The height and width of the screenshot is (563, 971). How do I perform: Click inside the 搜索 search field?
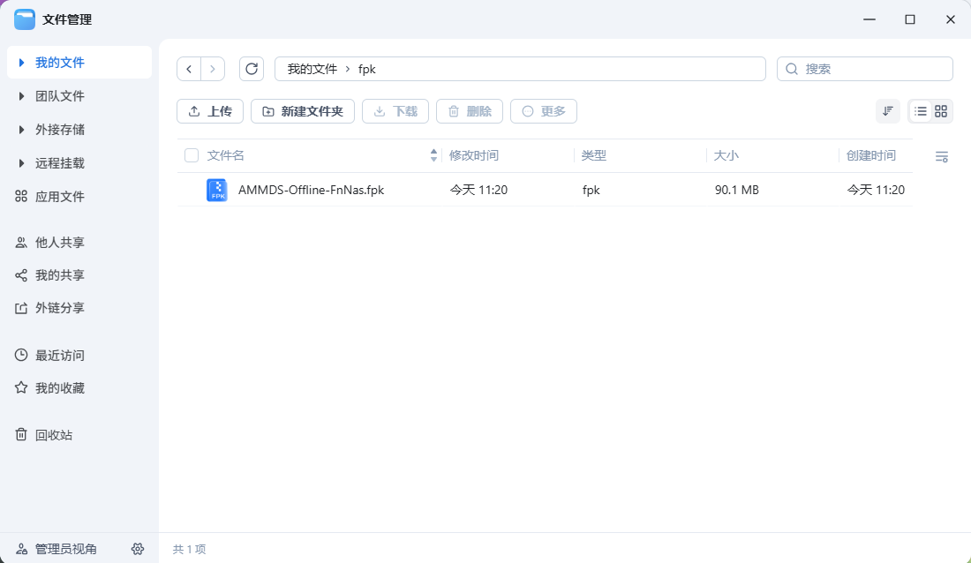click(x=865, y=69)
